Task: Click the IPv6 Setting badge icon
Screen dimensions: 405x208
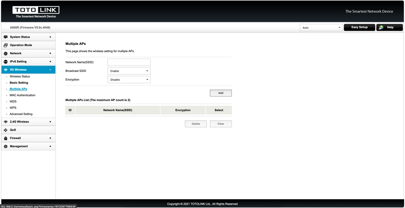Action: (6, 61)
